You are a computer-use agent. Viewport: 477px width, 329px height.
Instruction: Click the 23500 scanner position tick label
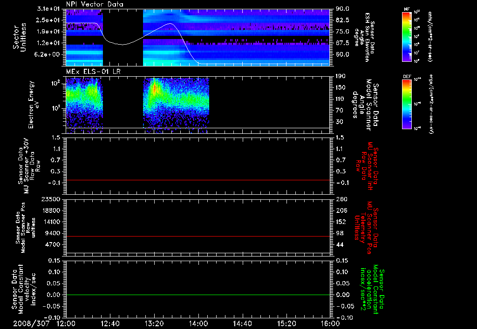coord(50,199)
